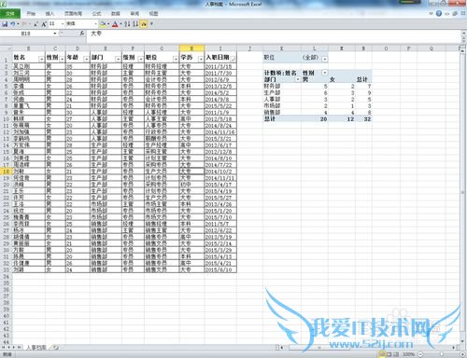
Task: Switch to the 开始 Home ribbon tab
Action: pyautogui.click(x=31, y=14)
